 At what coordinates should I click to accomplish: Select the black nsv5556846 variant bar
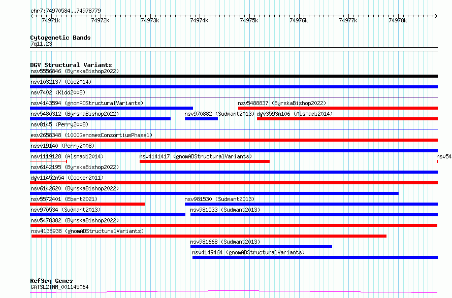pyautogui.click(x=234, y=76)
